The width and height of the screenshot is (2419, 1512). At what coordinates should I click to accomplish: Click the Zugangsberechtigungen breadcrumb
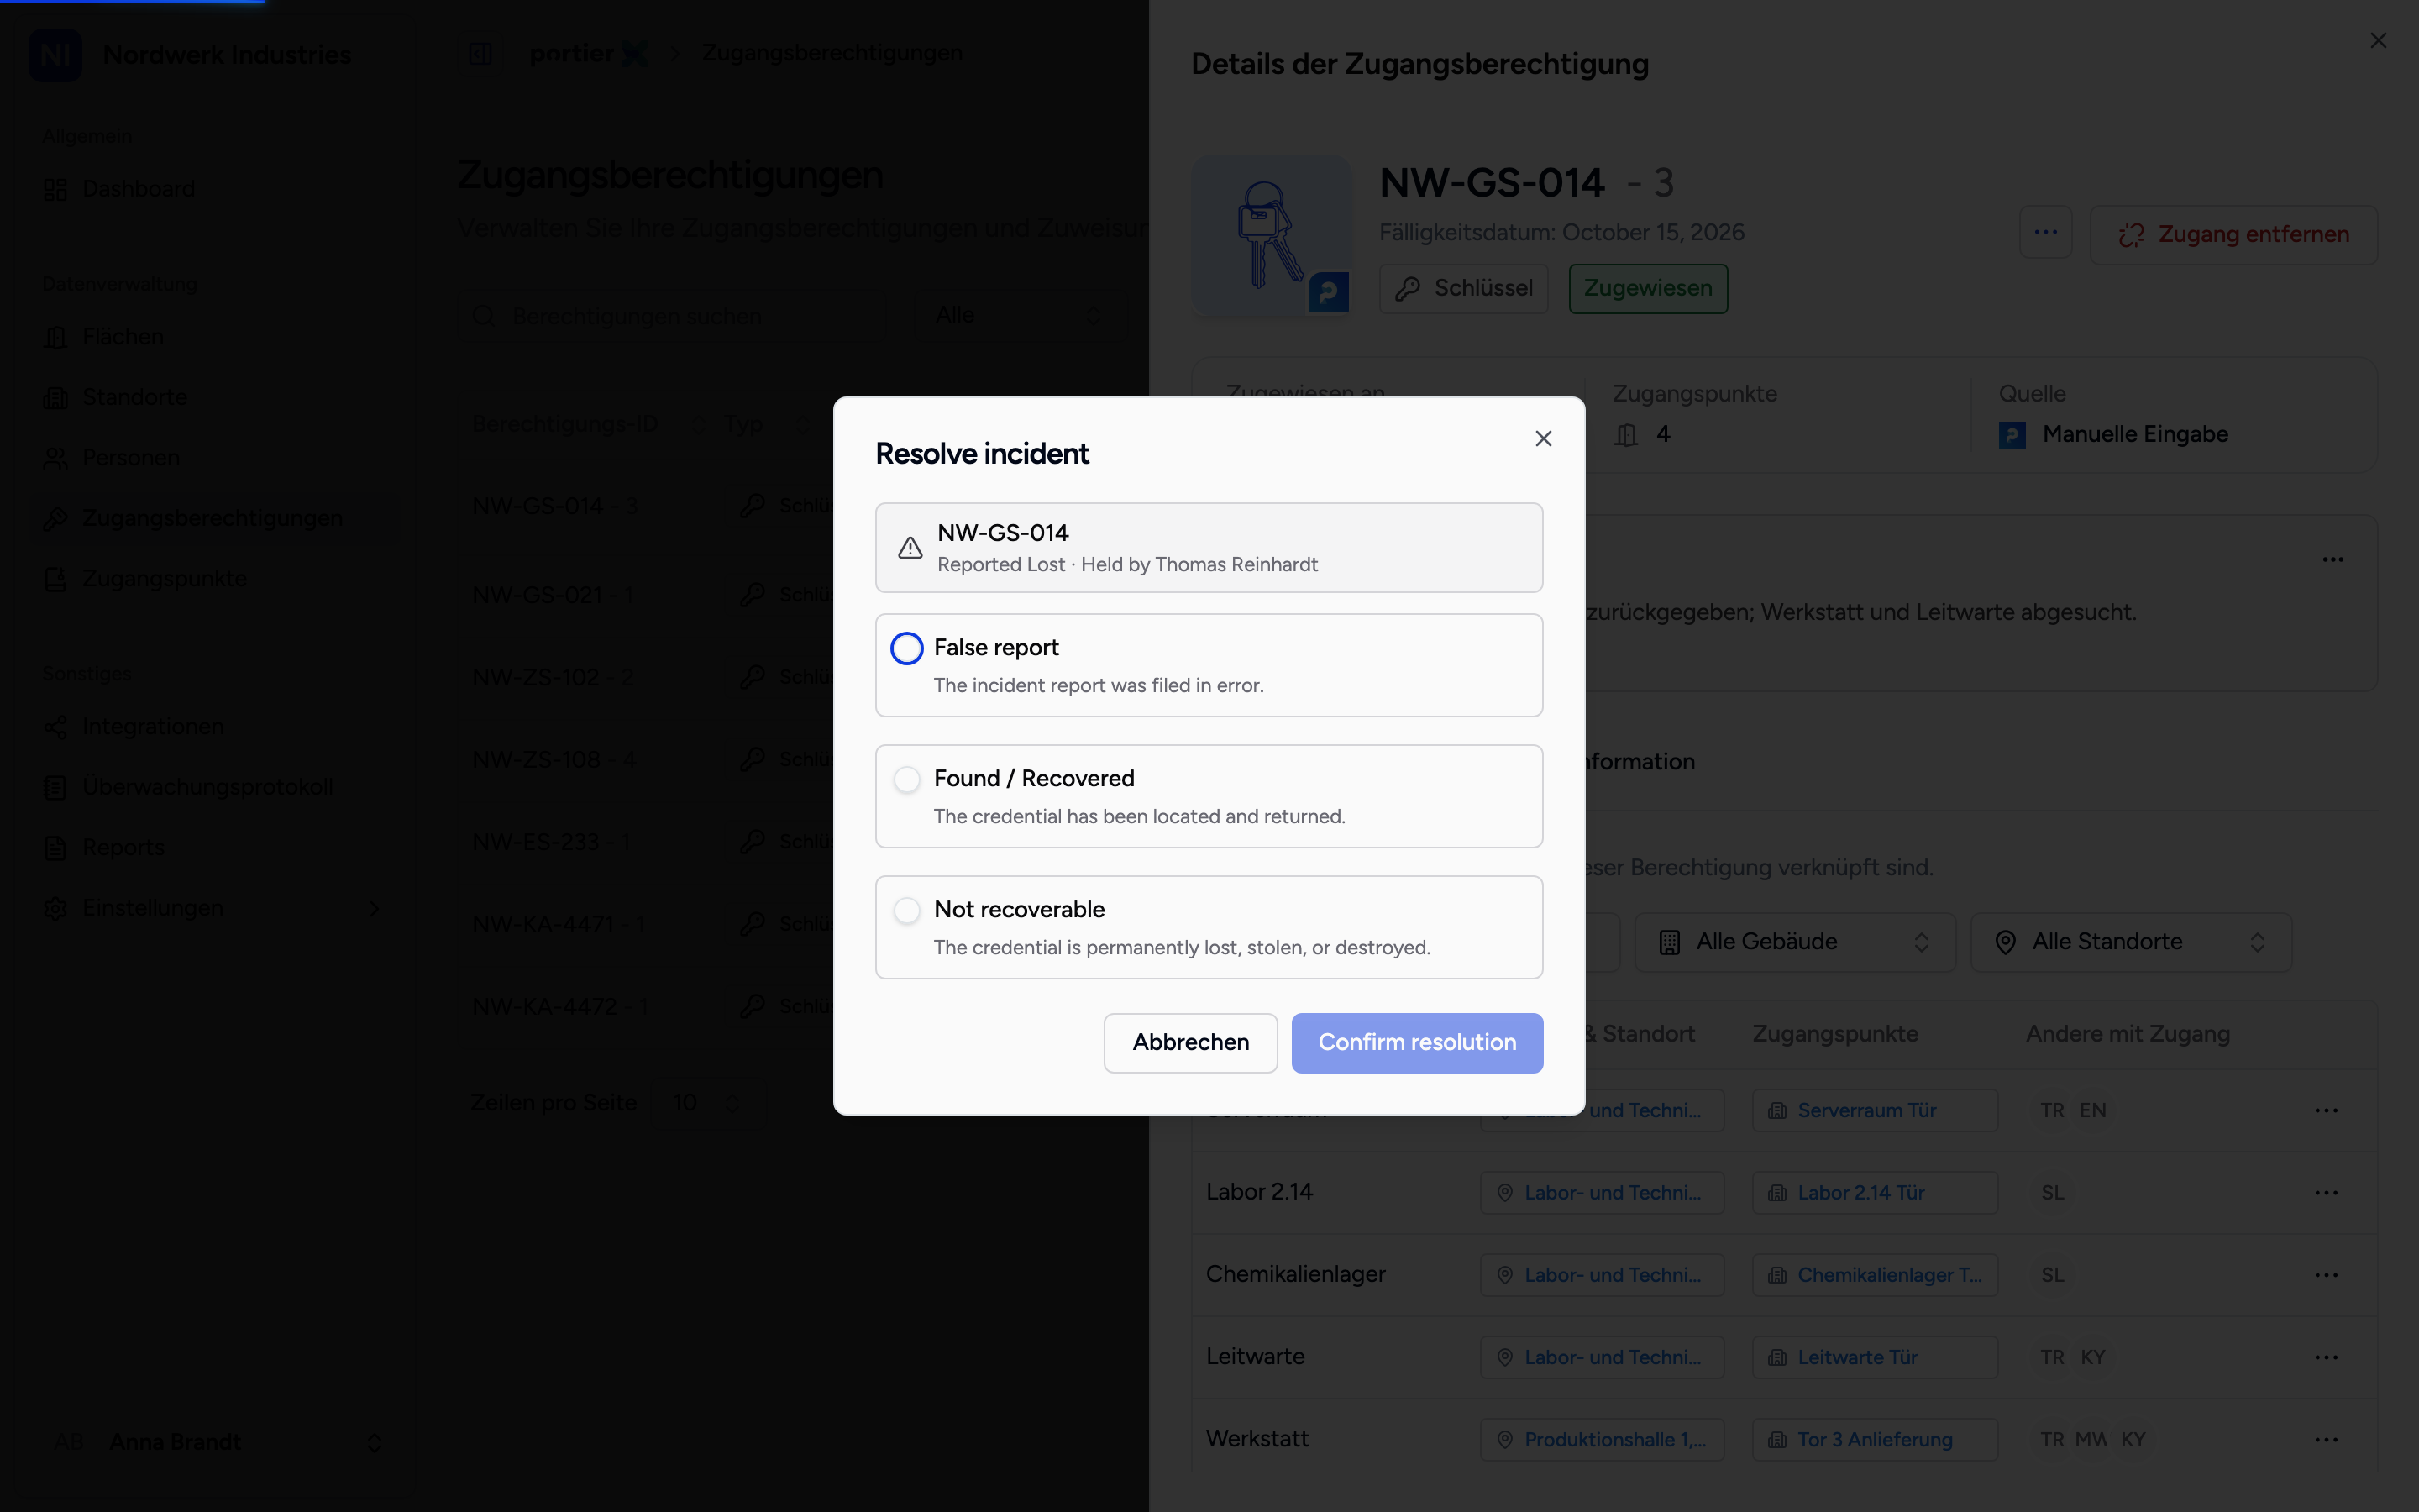(832, 53)
